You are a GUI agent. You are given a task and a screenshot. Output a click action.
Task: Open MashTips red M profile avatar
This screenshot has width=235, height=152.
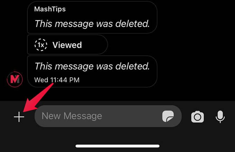(15, 79)
